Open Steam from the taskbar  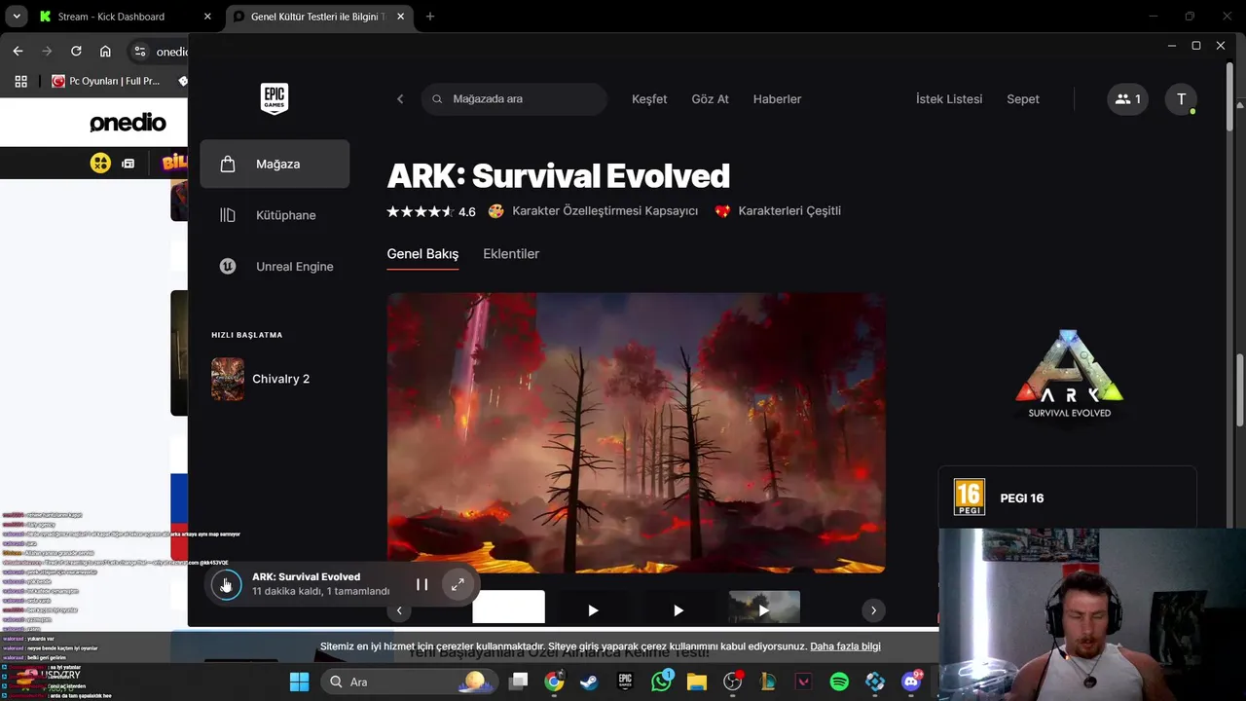click(589, 682)
